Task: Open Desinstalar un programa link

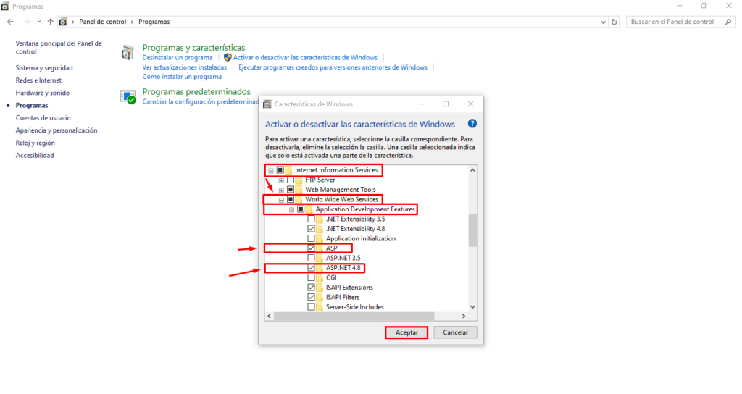Action: tap(178, 58)
